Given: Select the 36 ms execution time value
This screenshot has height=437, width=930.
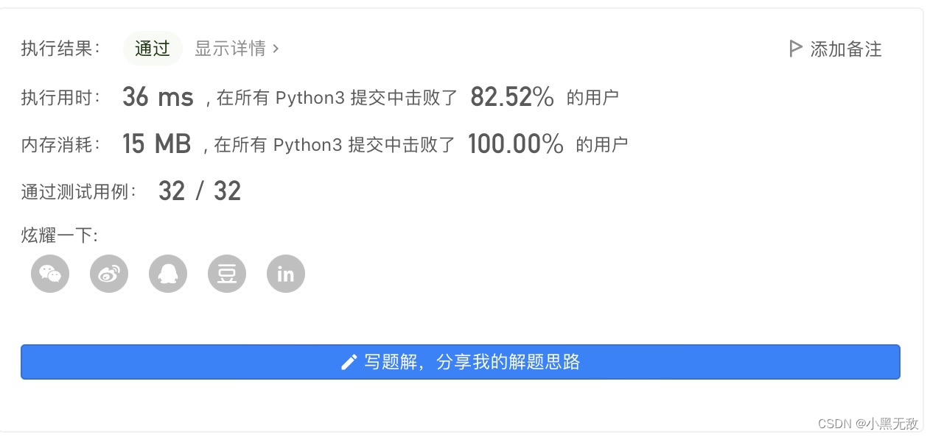Looking at the screenshot, I should click(157, 96).
